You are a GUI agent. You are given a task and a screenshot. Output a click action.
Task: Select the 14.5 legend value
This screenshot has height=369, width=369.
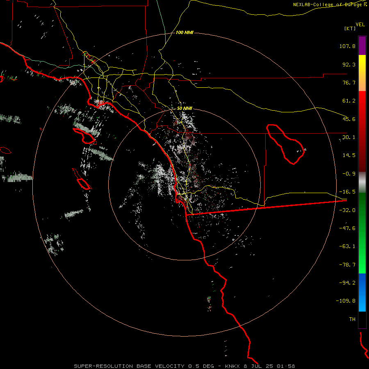click(x=349, y=155)
